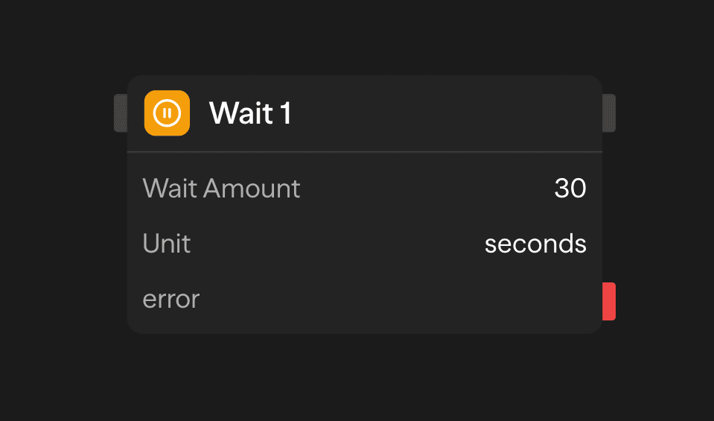714x421 pixels.
Task: Click blank space right of the "error" label
Action: pos(395,300)
